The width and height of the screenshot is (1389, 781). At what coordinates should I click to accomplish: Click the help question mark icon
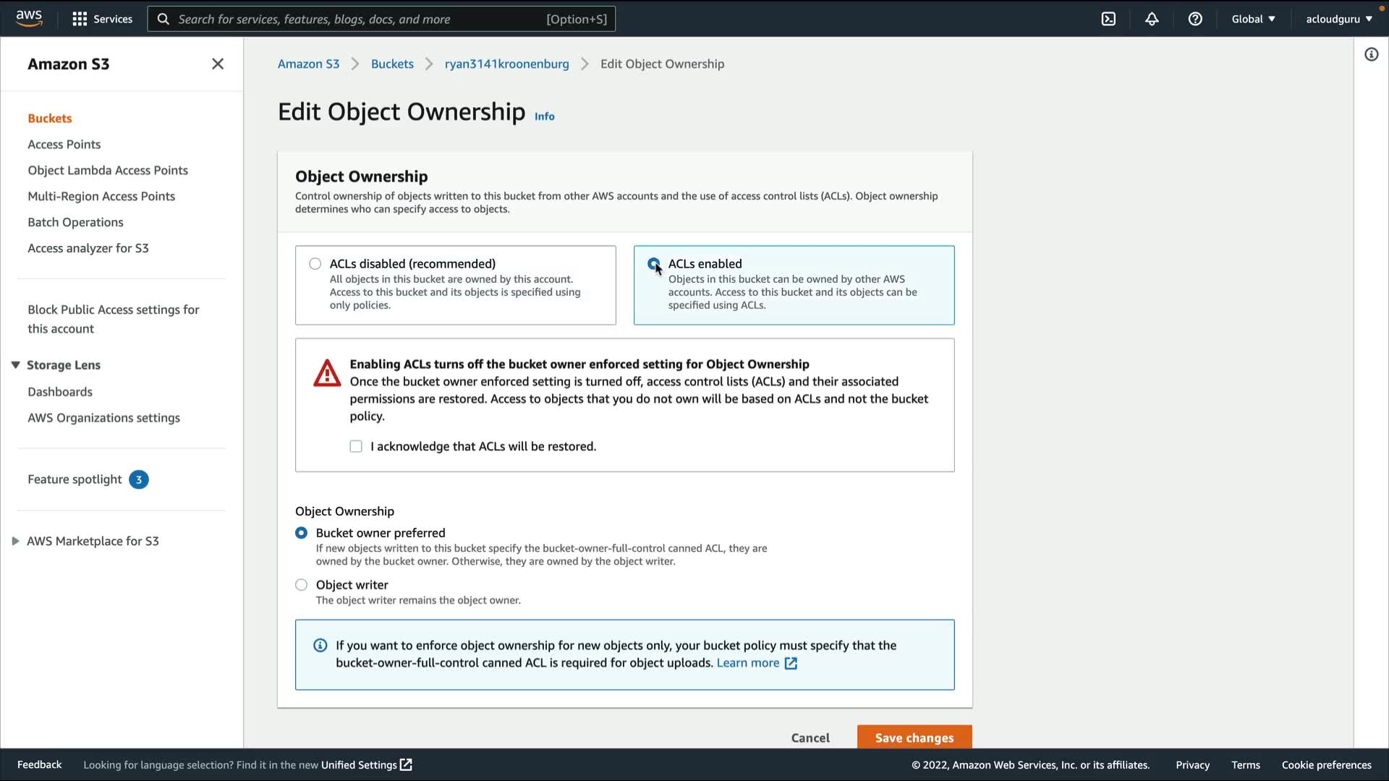point(1195,20)
